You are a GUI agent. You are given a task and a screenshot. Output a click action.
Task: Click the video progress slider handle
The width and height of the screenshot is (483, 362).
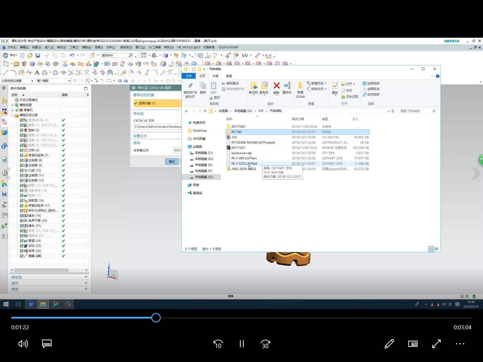click(156, 318)
